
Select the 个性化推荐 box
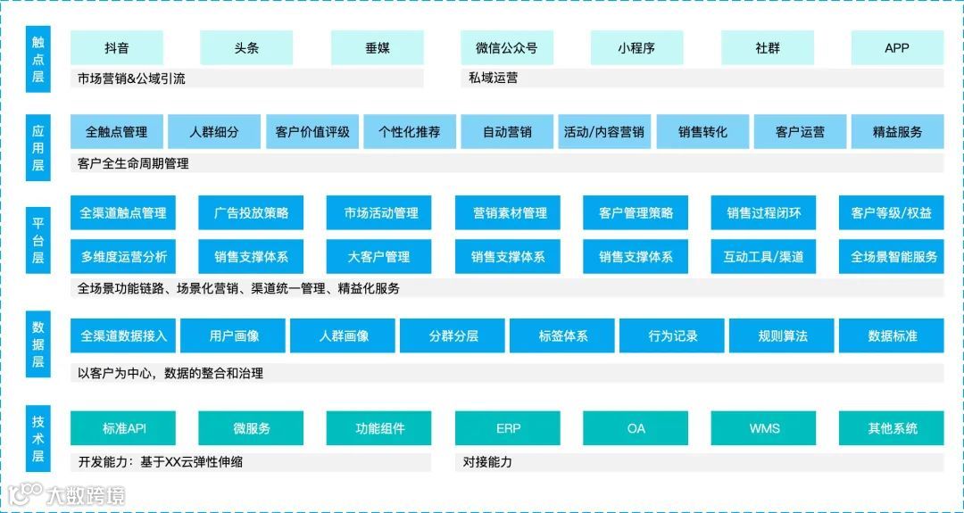[x=410, y=131]
